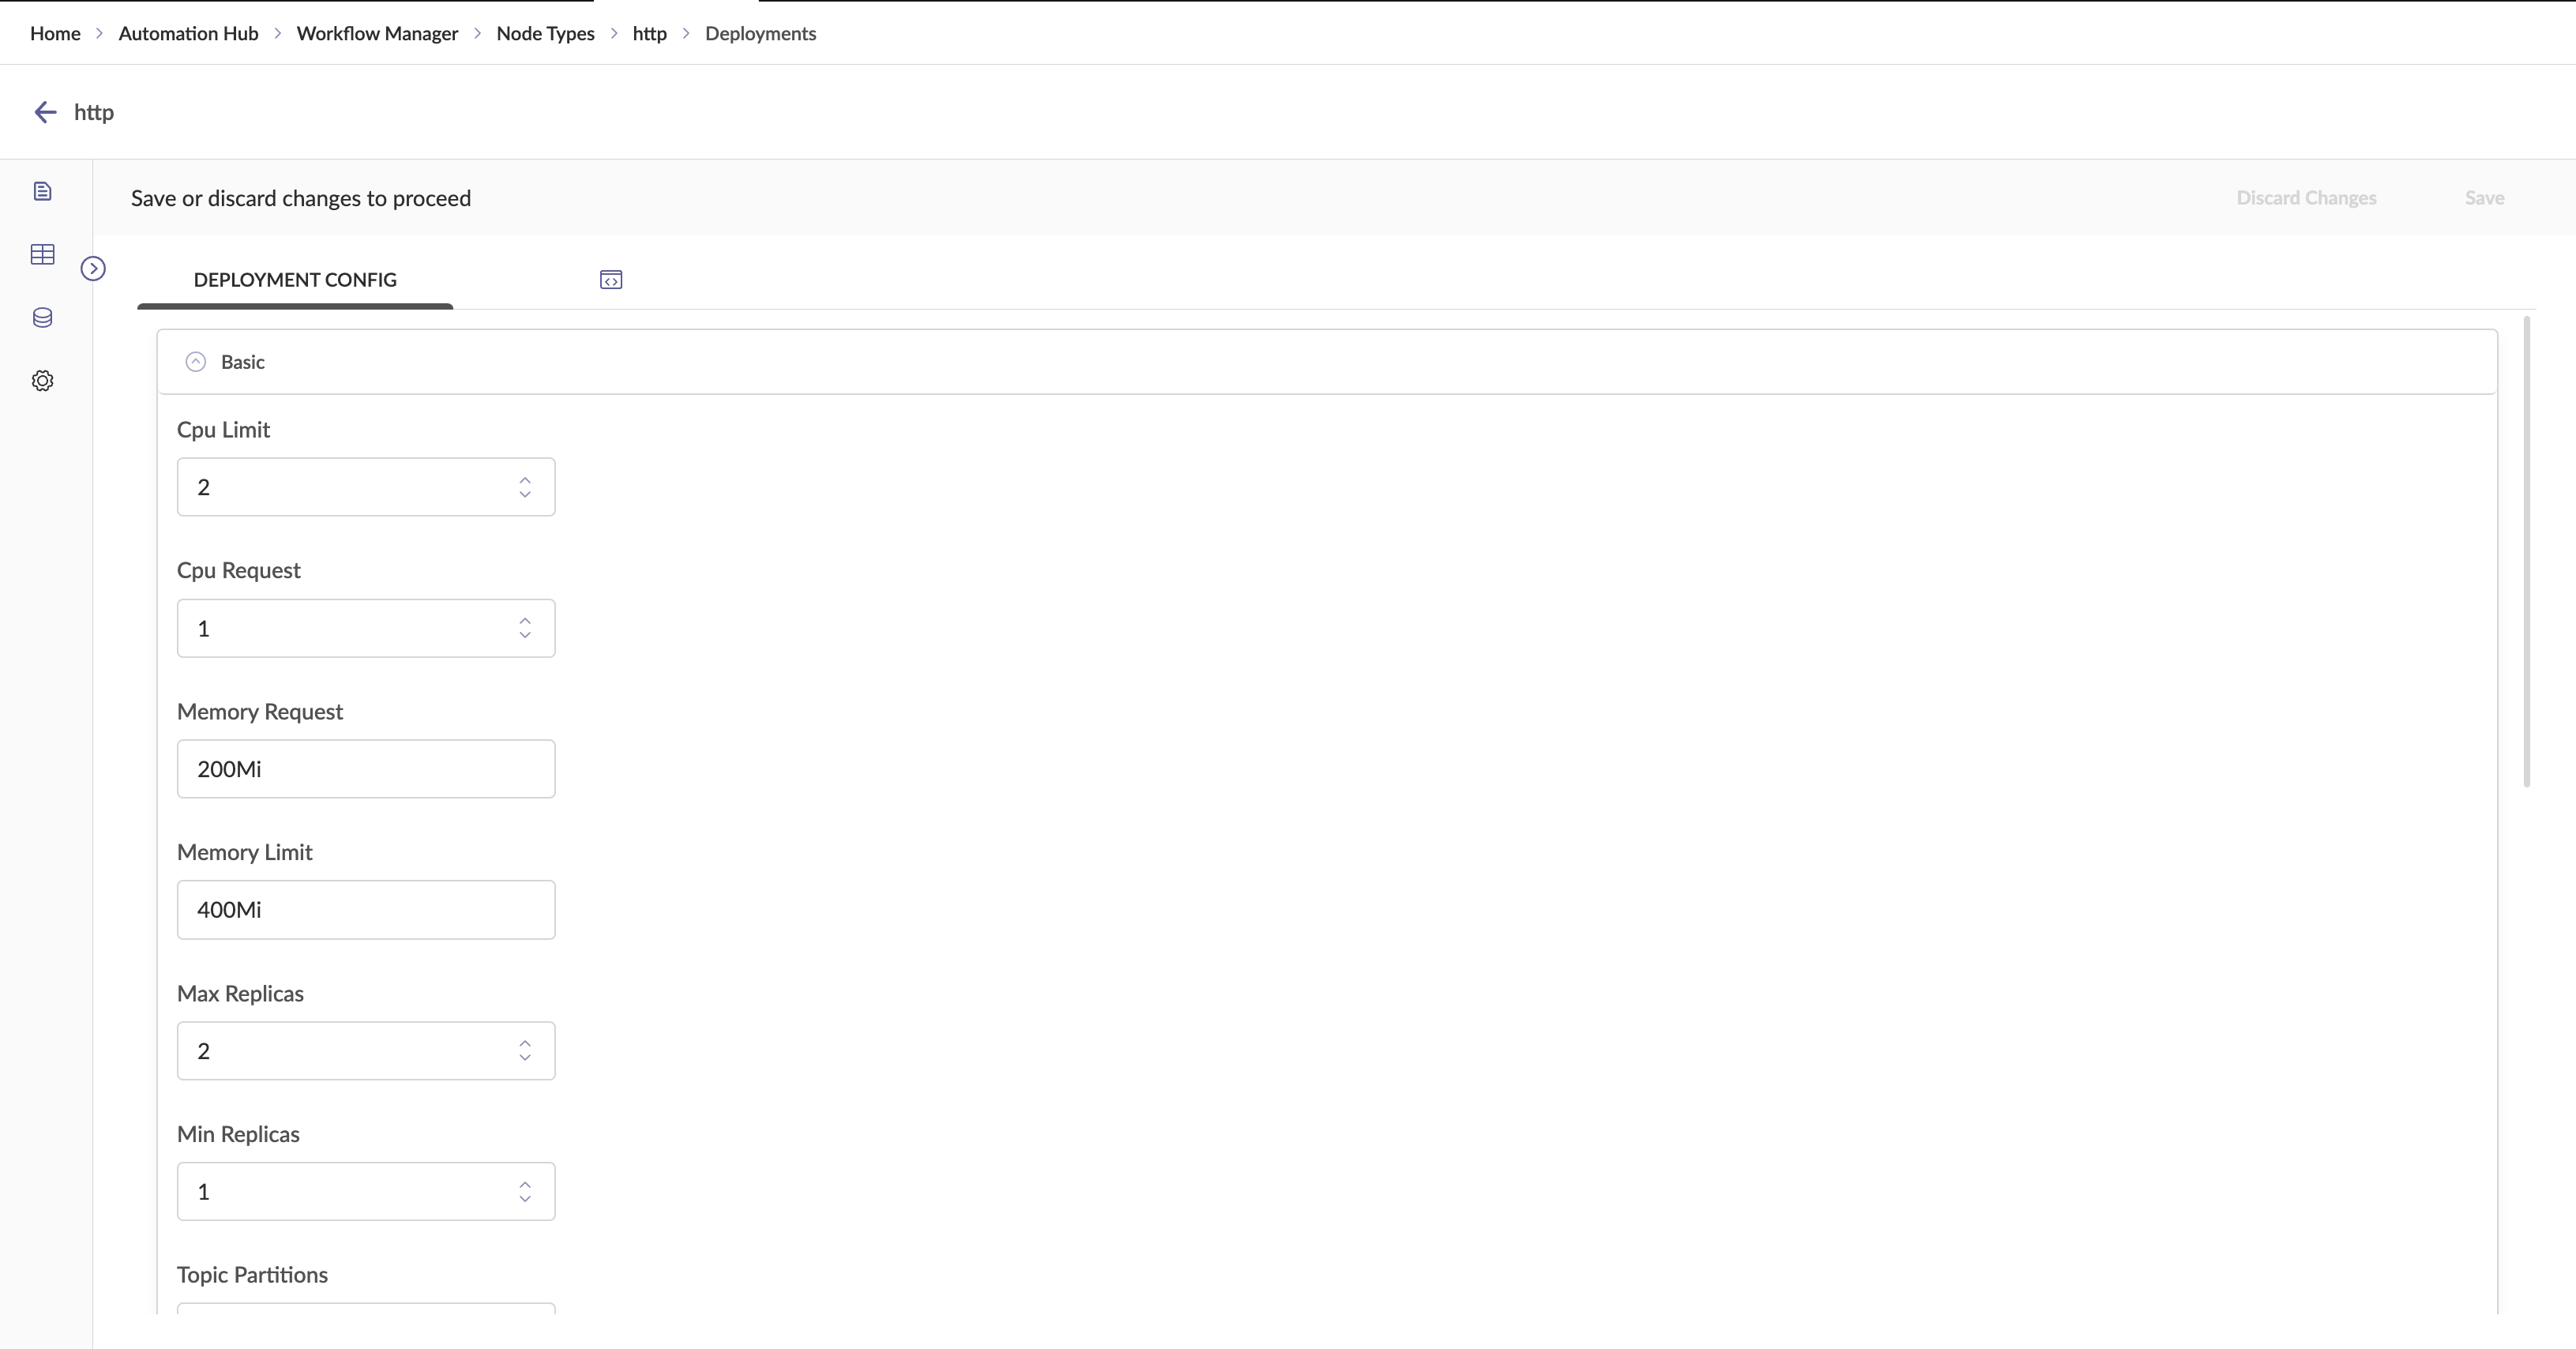Click the Min Replicas stepper arrows

[525, 1192]
